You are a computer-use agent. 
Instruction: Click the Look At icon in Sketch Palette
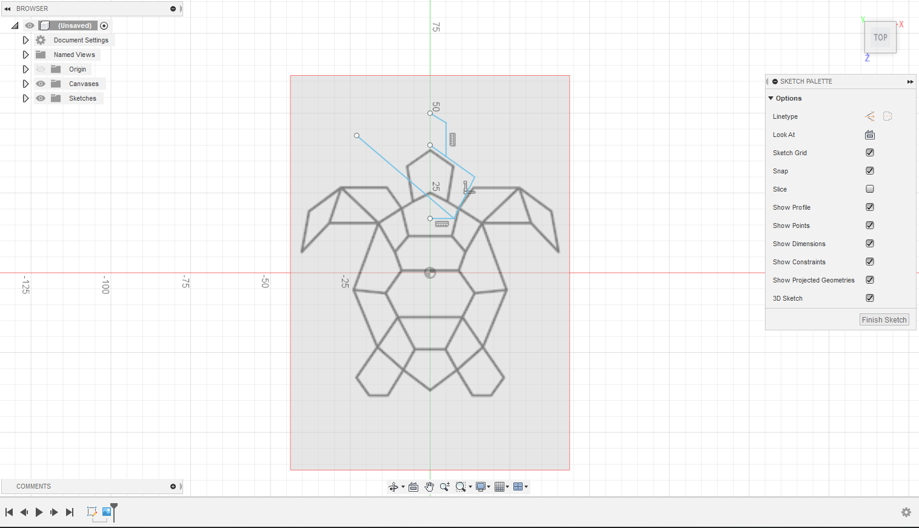870,135
